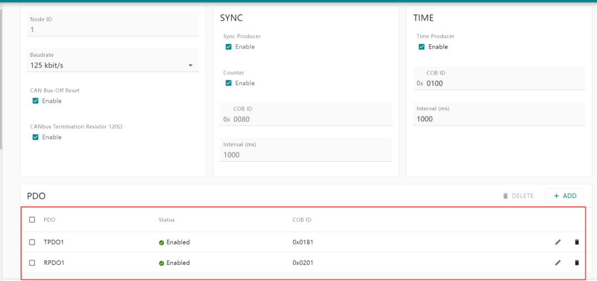The height and width of the screenshot is (281, 597).
Task: Click the Enabled status of RPDO1
Action: click(x=174, y=262)
